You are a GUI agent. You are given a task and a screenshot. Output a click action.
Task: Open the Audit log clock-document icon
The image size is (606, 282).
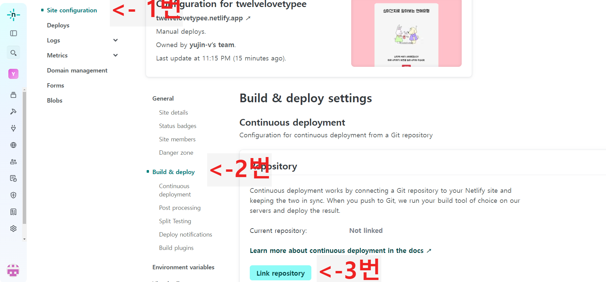(13, 178)
